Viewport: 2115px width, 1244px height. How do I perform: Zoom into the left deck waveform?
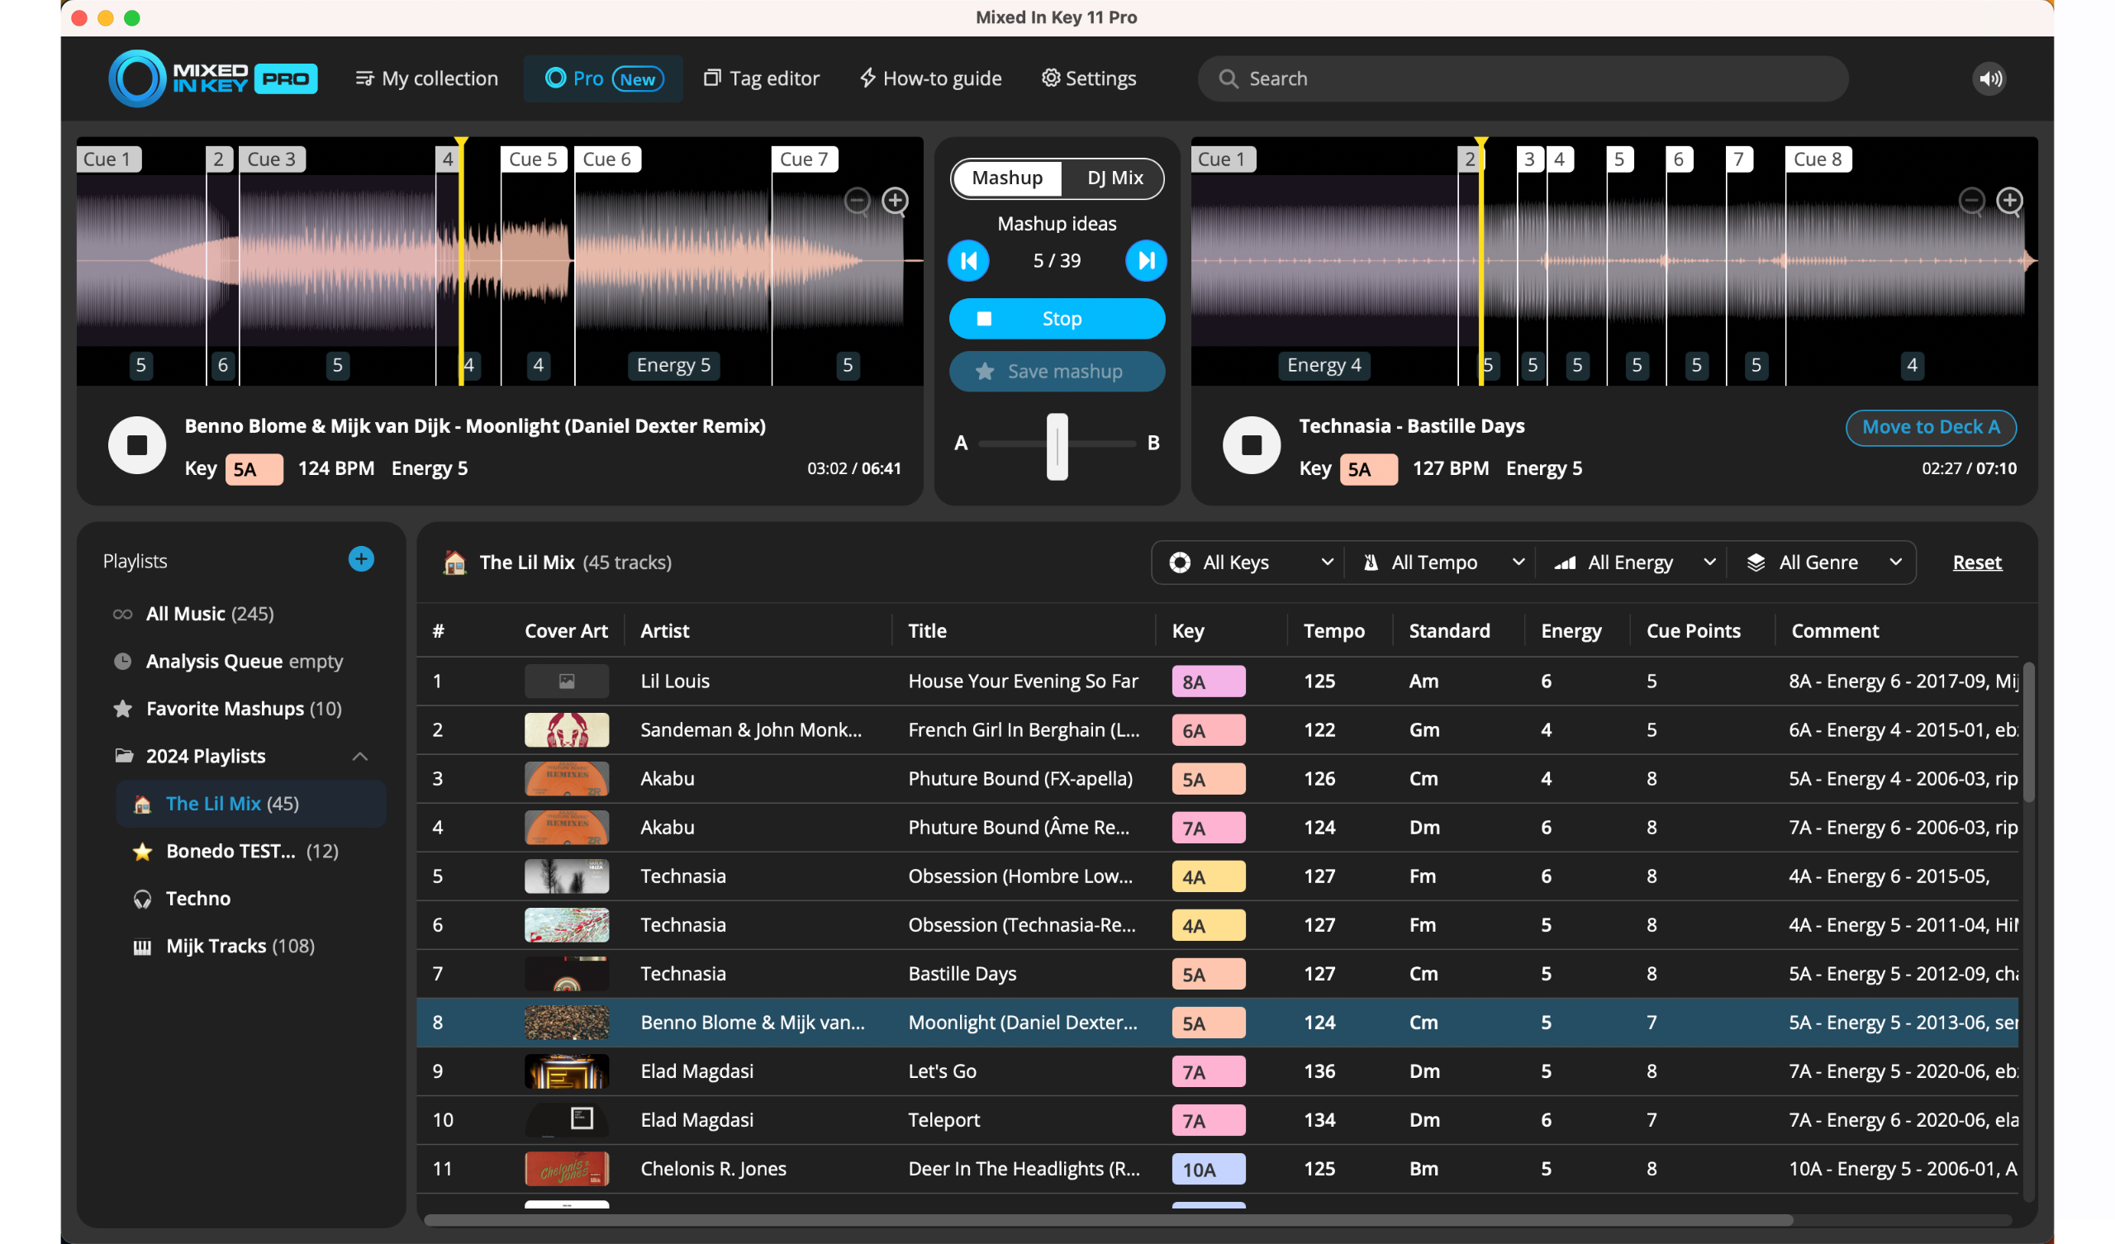(895, 202)
